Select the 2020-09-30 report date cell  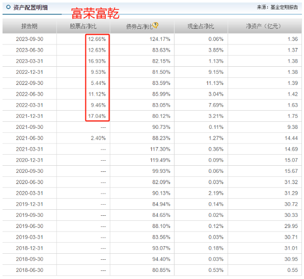click(x=29, y=171)
